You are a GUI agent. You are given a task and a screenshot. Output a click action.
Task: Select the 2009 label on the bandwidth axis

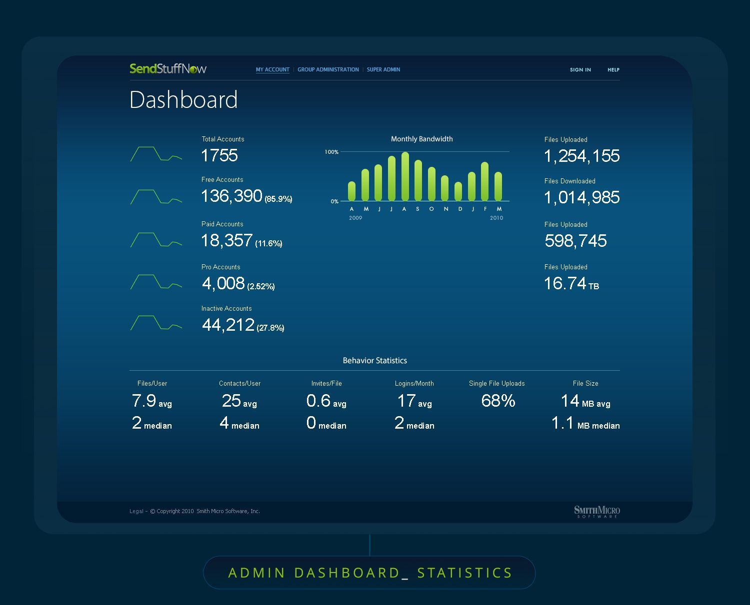356,218
